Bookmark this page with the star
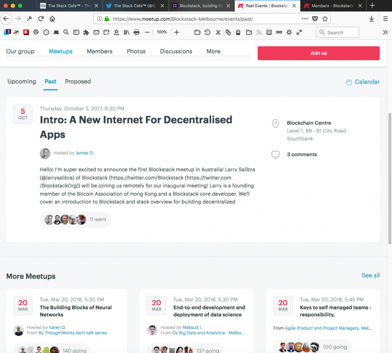 pos(325,19)
